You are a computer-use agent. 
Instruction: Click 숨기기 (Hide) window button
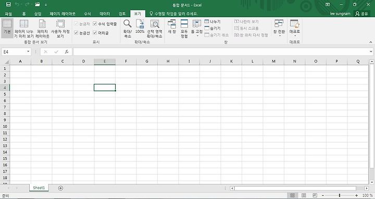click(x=213, y=28)
